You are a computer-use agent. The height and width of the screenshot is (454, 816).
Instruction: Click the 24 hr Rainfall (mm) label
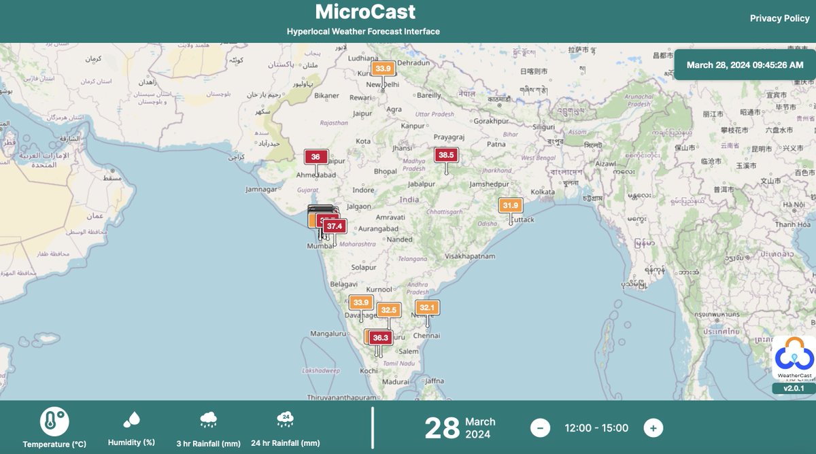click(285, 443)
